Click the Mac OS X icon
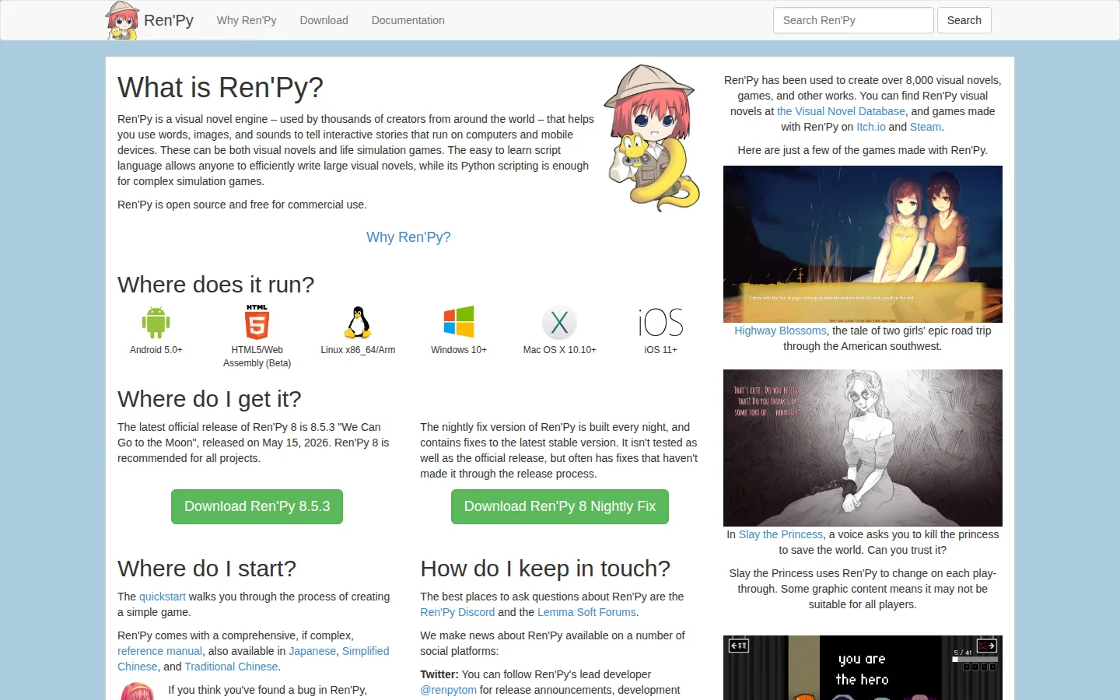 coord(560,322)
